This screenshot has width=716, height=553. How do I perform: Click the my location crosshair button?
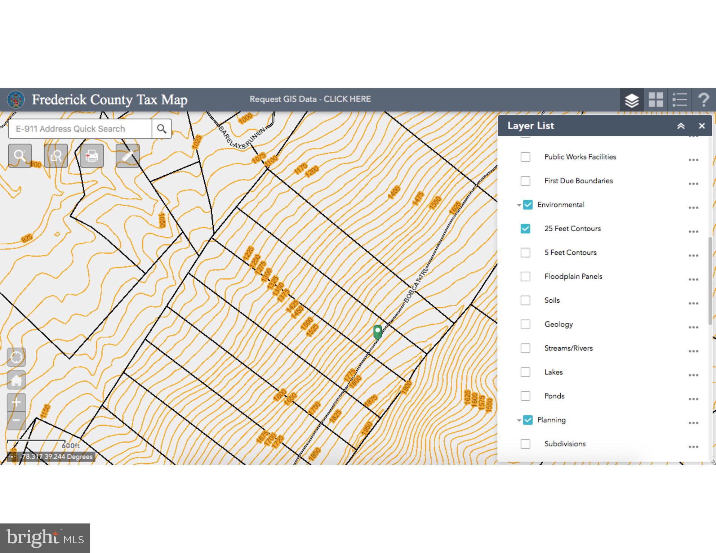(16, 357)
